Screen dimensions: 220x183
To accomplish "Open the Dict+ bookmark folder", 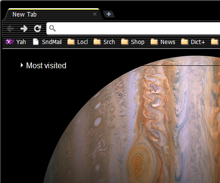I will [x=193, y=42].
